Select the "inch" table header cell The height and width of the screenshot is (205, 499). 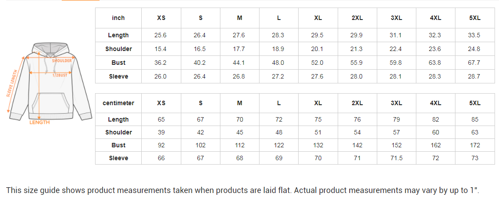click(x=118, y=18)
